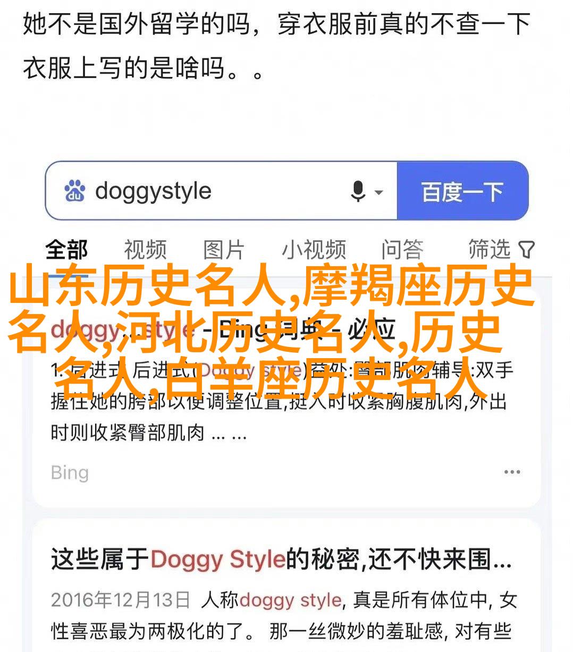Click the top comment text about 国外留学
The width and height of the screenshot is (573, 652).
click(x=276, y=46)
